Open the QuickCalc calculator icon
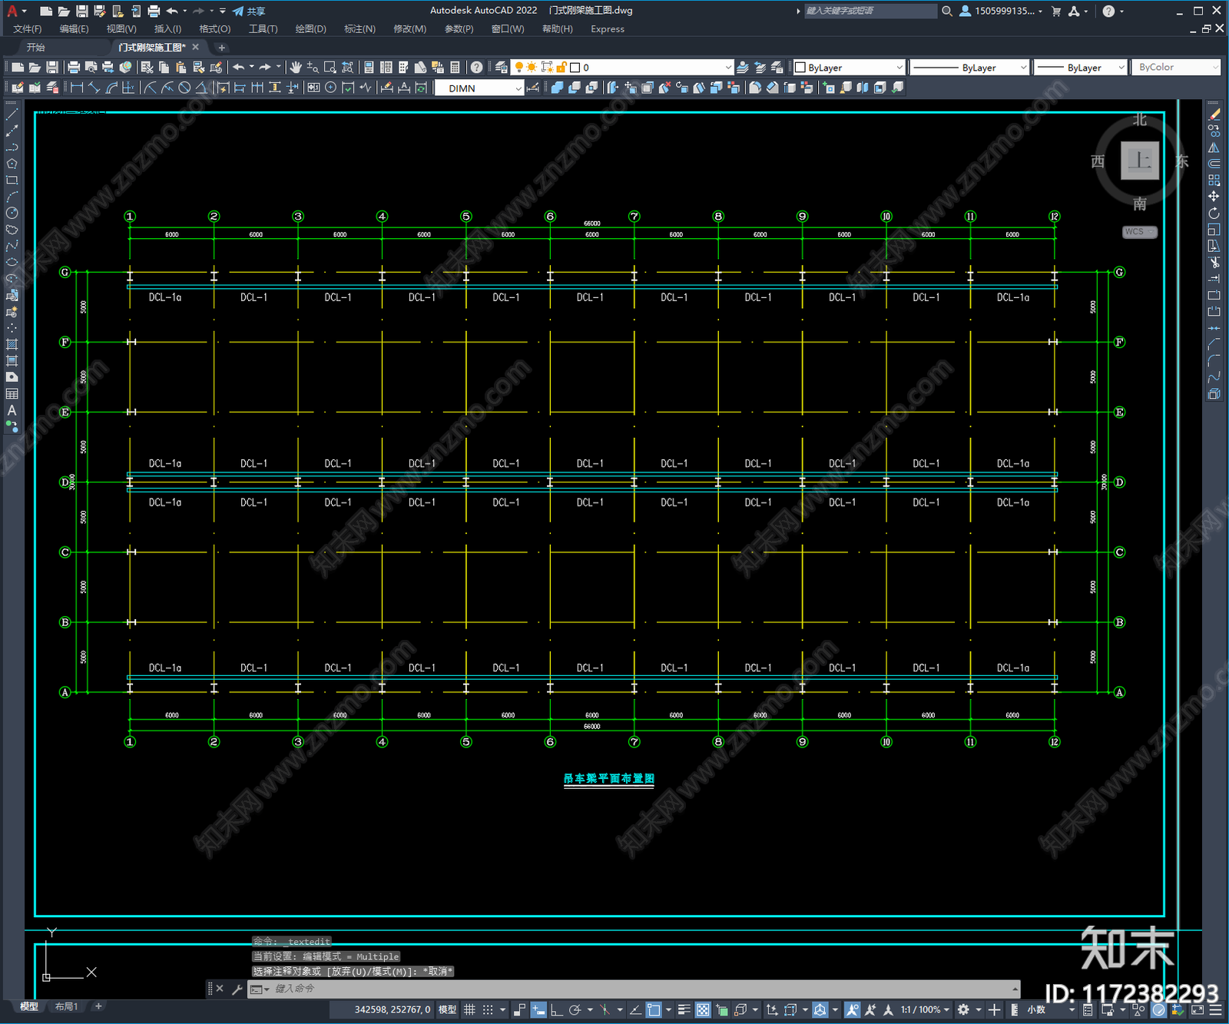Viewport: 1229px width, 1024px height. pyautogui.click(x=455, y=68)
